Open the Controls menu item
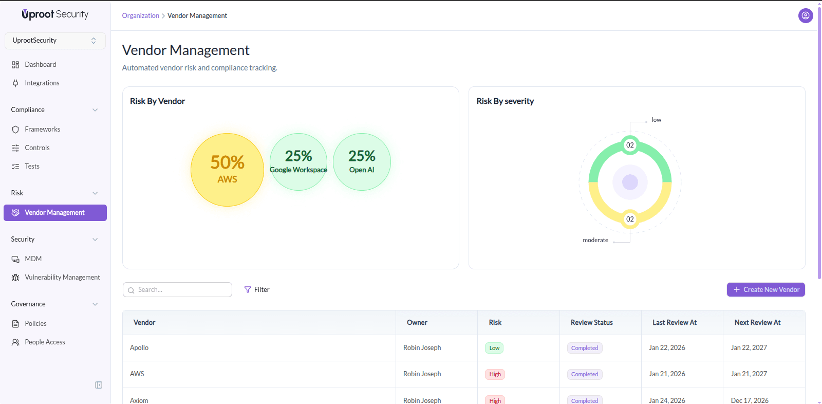Viewport: 822px width, 404px height. tap(37, 148)
